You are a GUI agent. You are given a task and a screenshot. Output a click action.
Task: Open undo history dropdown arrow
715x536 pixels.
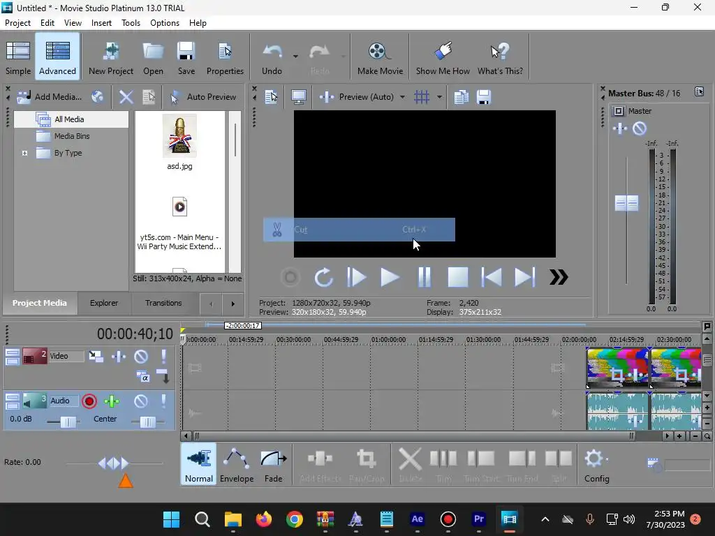(295, 57)
